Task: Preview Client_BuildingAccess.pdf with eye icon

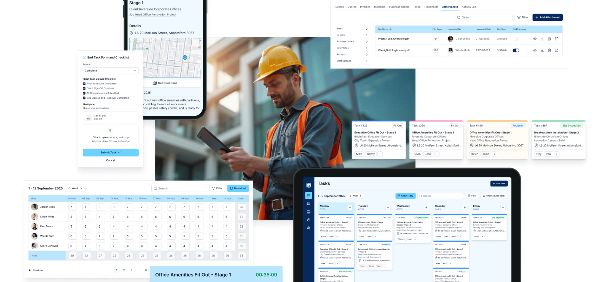Action: coord(535,50)
